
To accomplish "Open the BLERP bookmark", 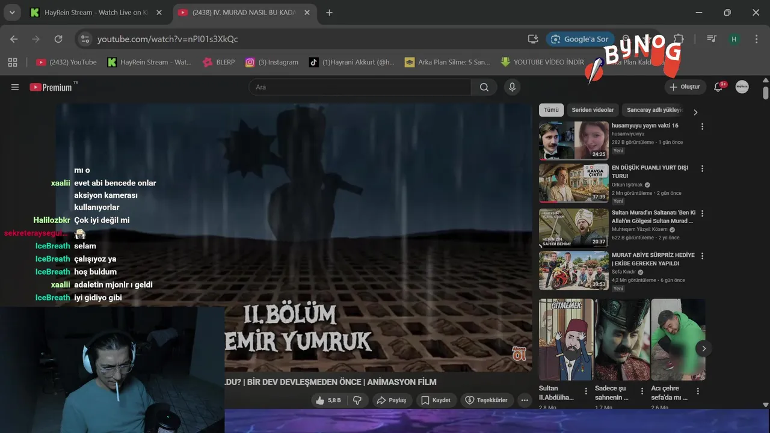I will 219,62.
